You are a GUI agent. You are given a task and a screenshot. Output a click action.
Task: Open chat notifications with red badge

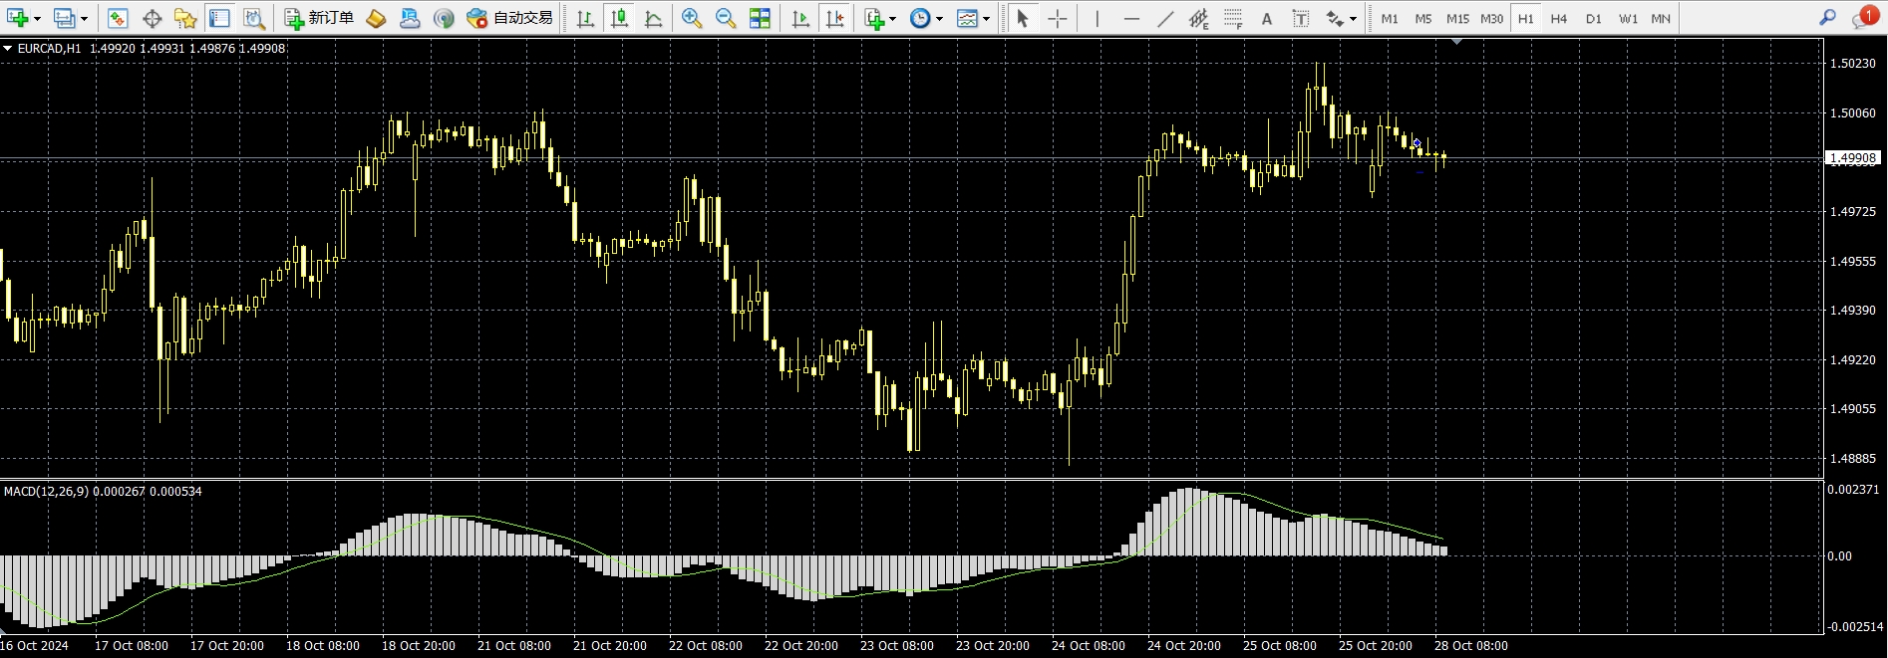tap(1864, 18)
